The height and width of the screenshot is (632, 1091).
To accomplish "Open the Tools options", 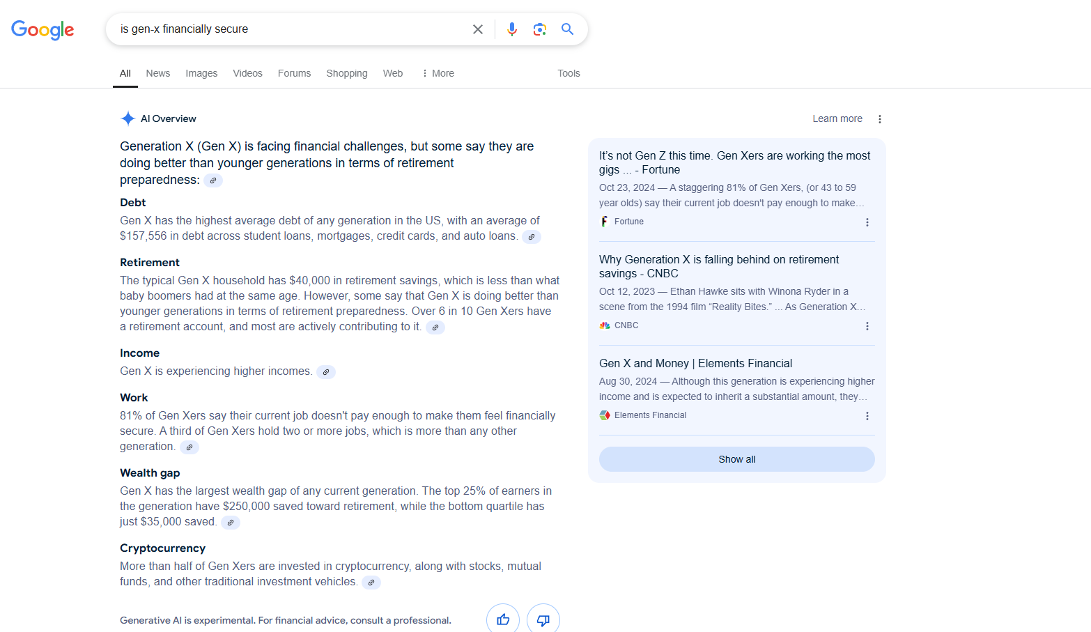I will tap(568, 73).
